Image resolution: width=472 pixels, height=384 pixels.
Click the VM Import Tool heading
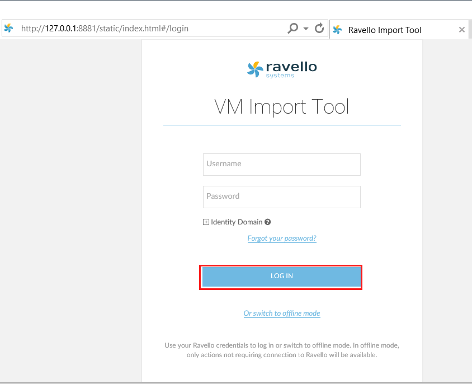282,107
